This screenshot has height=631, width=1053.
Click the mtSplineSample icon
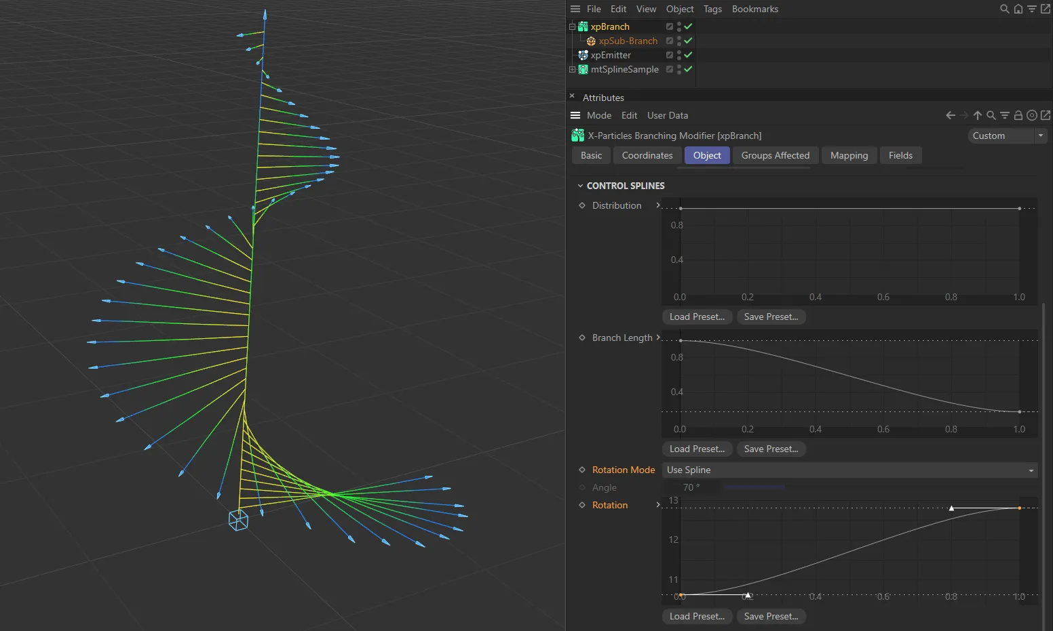click(x=582, y=69)
